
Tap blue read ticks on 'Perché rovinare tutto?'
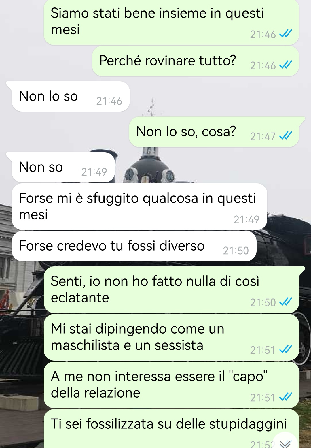tap(286, 65)
